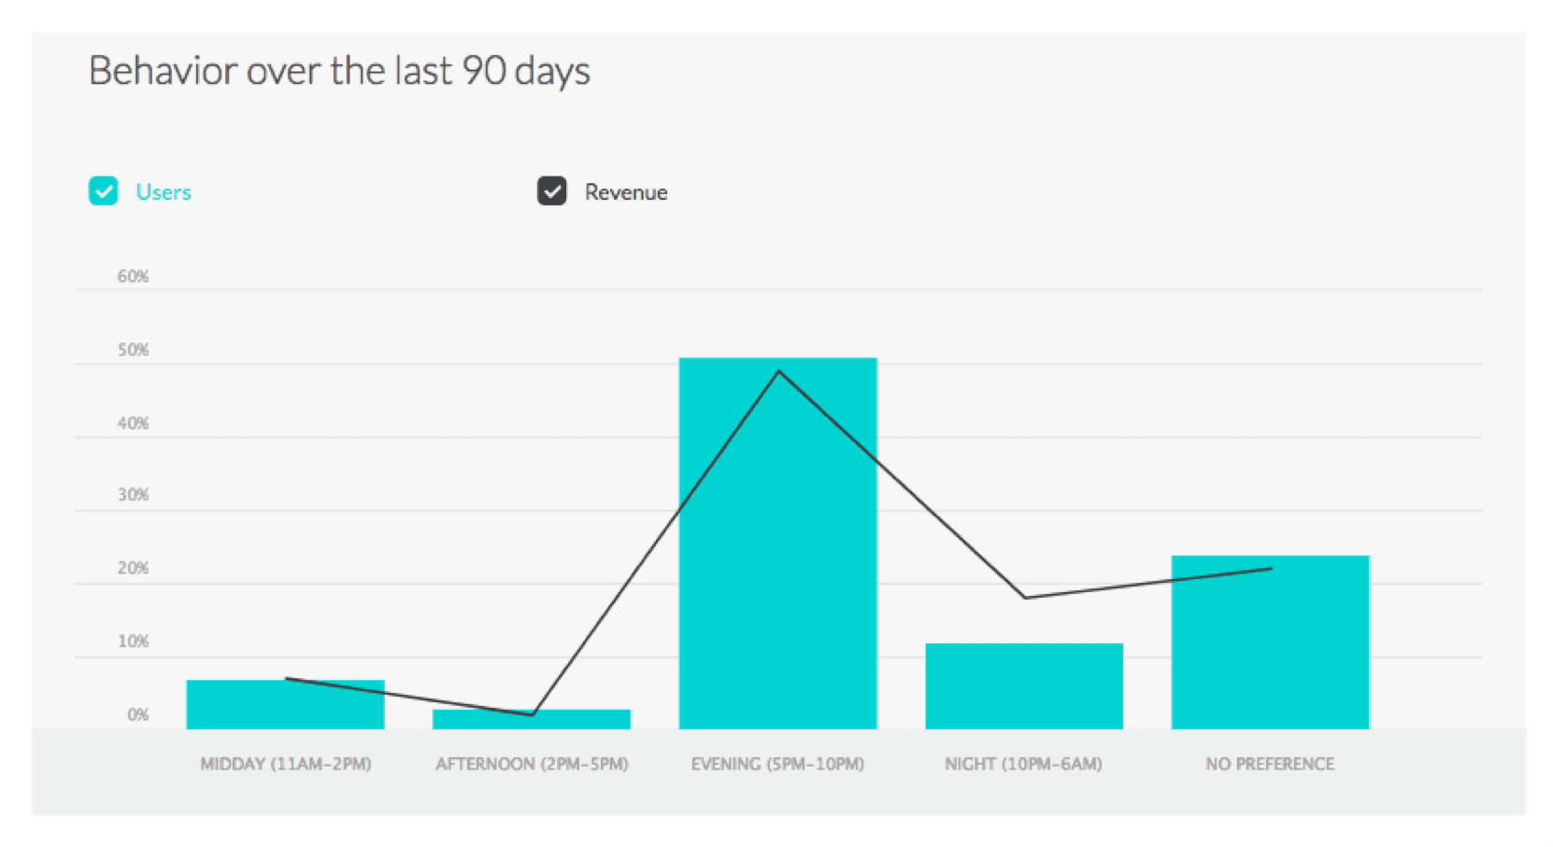Click the Users legend label
1553x847 pixels.
[164, 191]
